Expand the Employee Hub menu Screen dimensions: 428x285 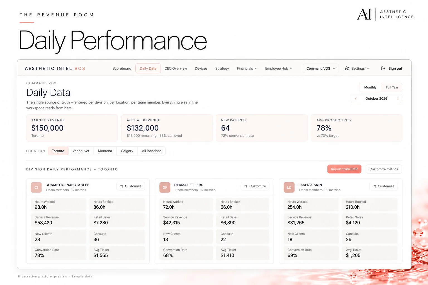tap(279, 68)
